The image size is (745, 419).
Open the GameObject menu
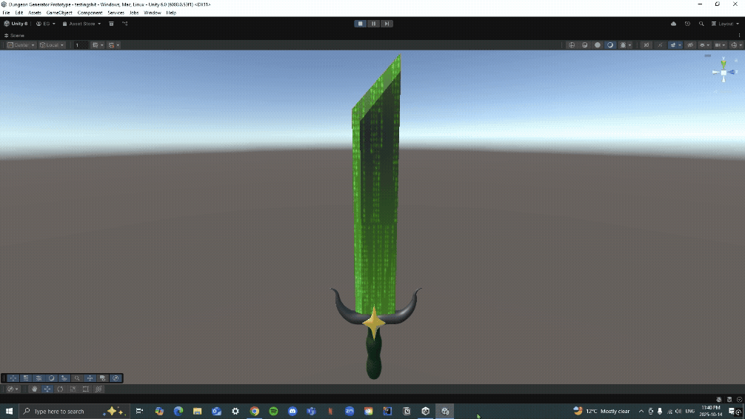pos(59,13)
